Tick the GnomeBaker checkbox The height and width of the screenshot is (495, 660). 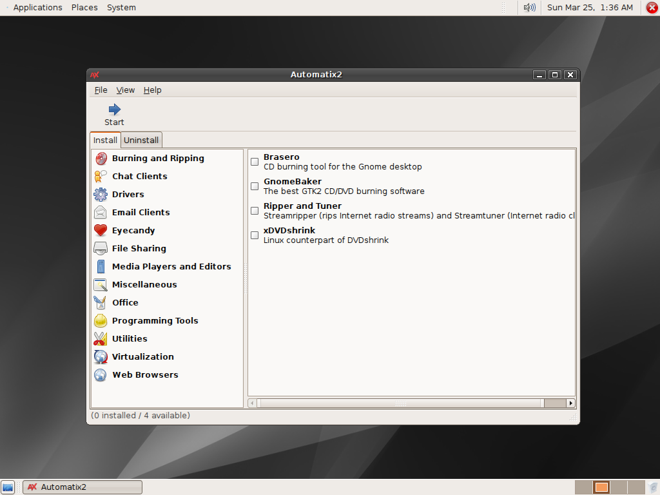tap(255, 186)
